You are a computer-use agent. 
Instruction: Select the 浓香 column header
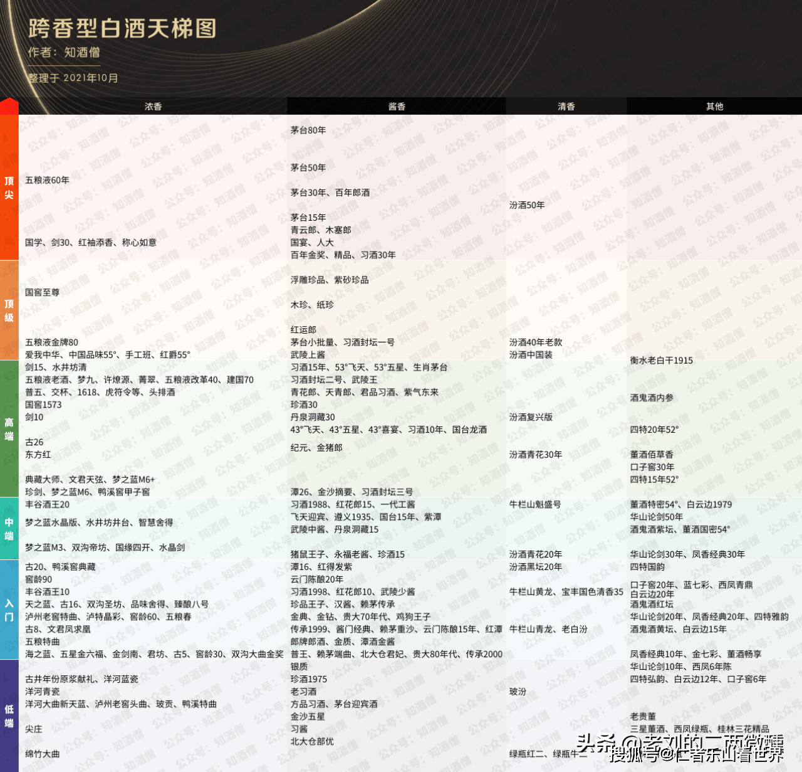point(154,107)
